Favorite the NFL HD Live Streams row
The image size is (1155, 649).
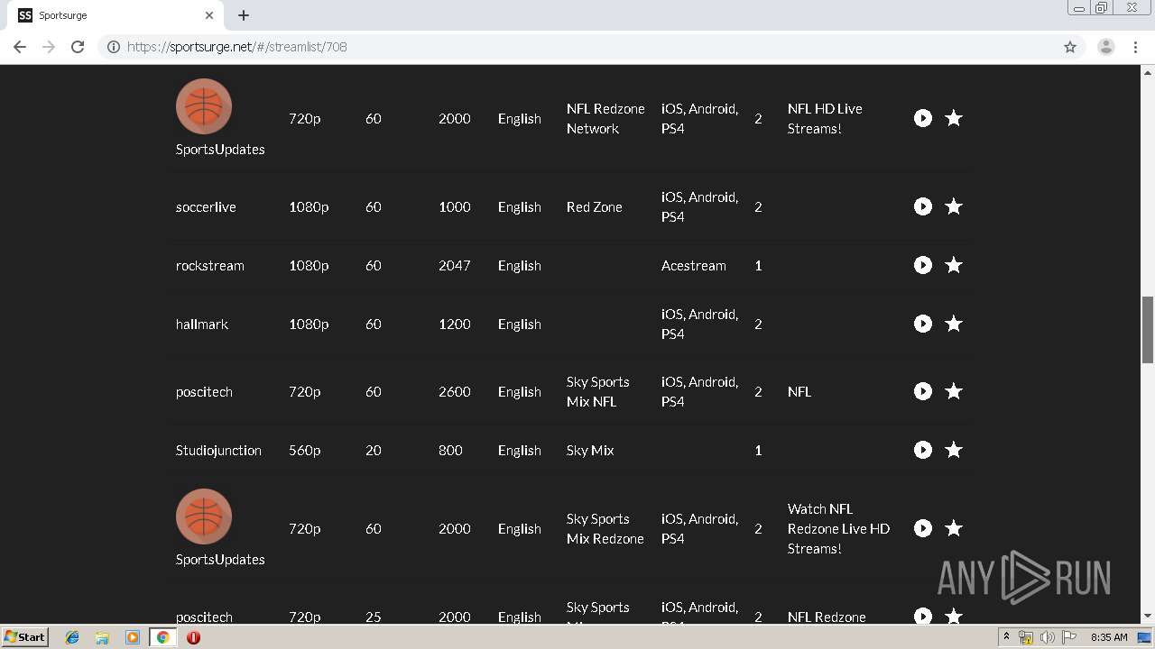(x=953, y=118)
